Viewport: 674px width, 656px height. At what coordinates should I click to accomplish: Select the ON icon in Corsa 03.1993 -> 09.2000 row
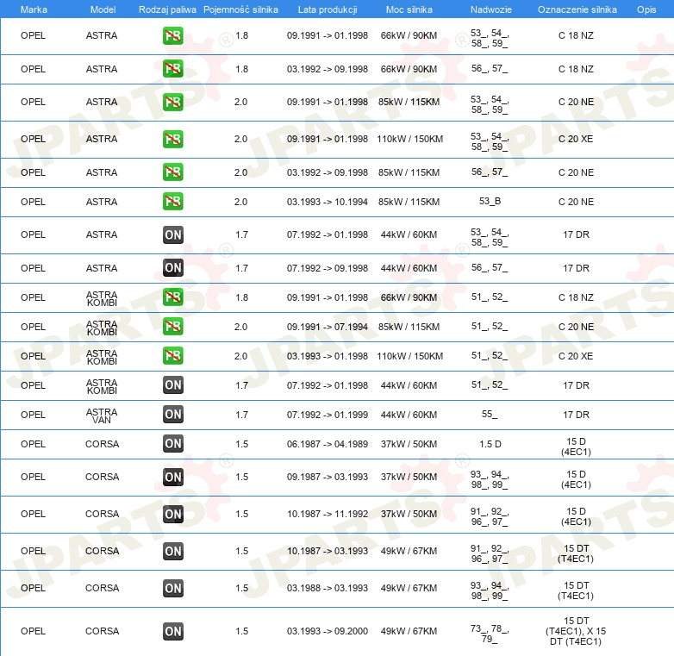pyautogui.click(x=172, y=631)
